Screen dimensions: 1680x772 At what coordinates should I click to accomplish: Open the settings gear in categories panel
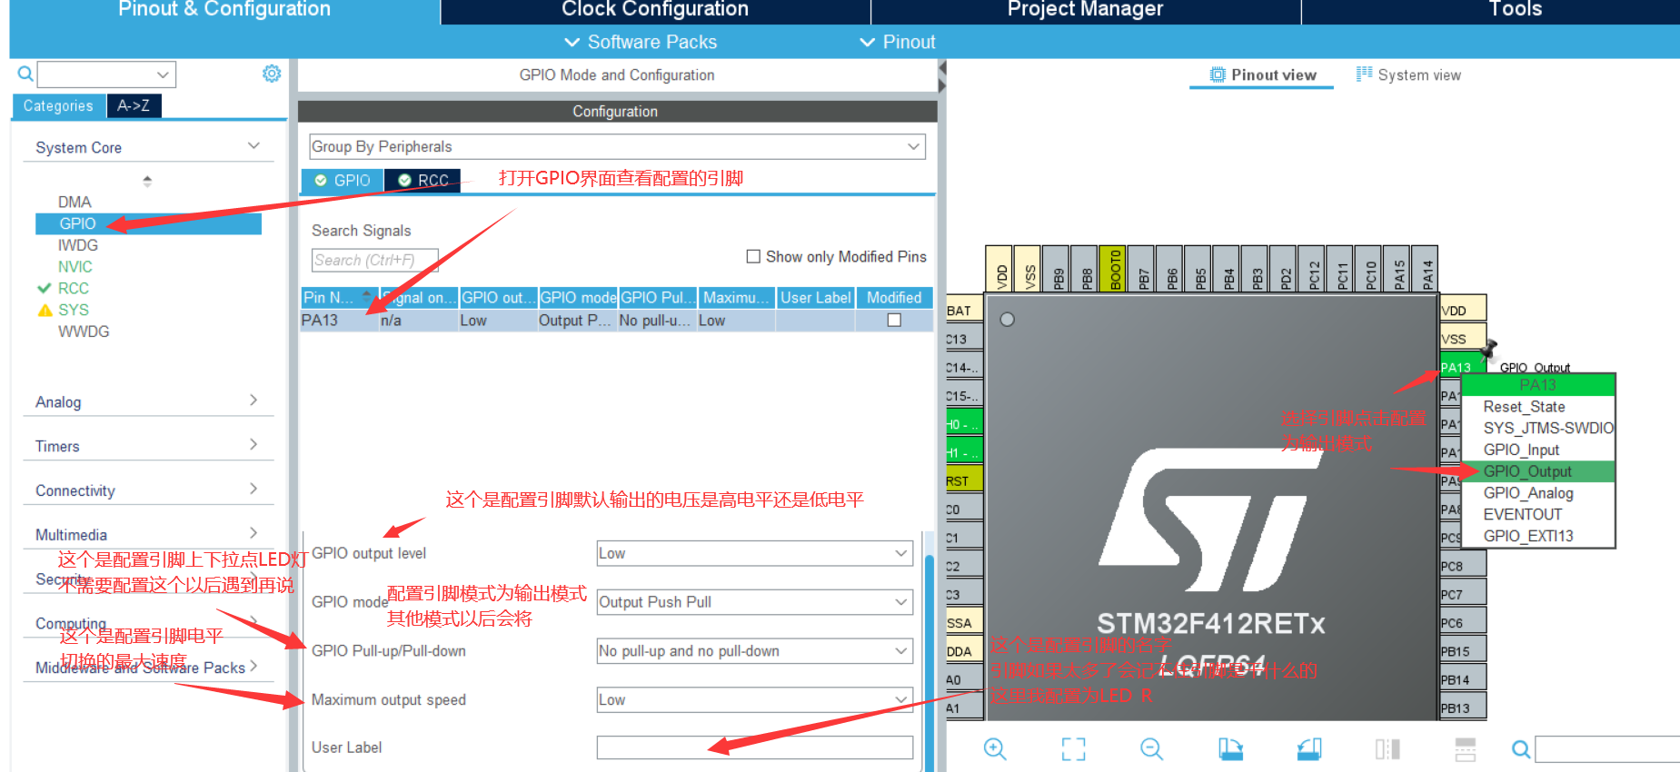(x=272, y=74)
